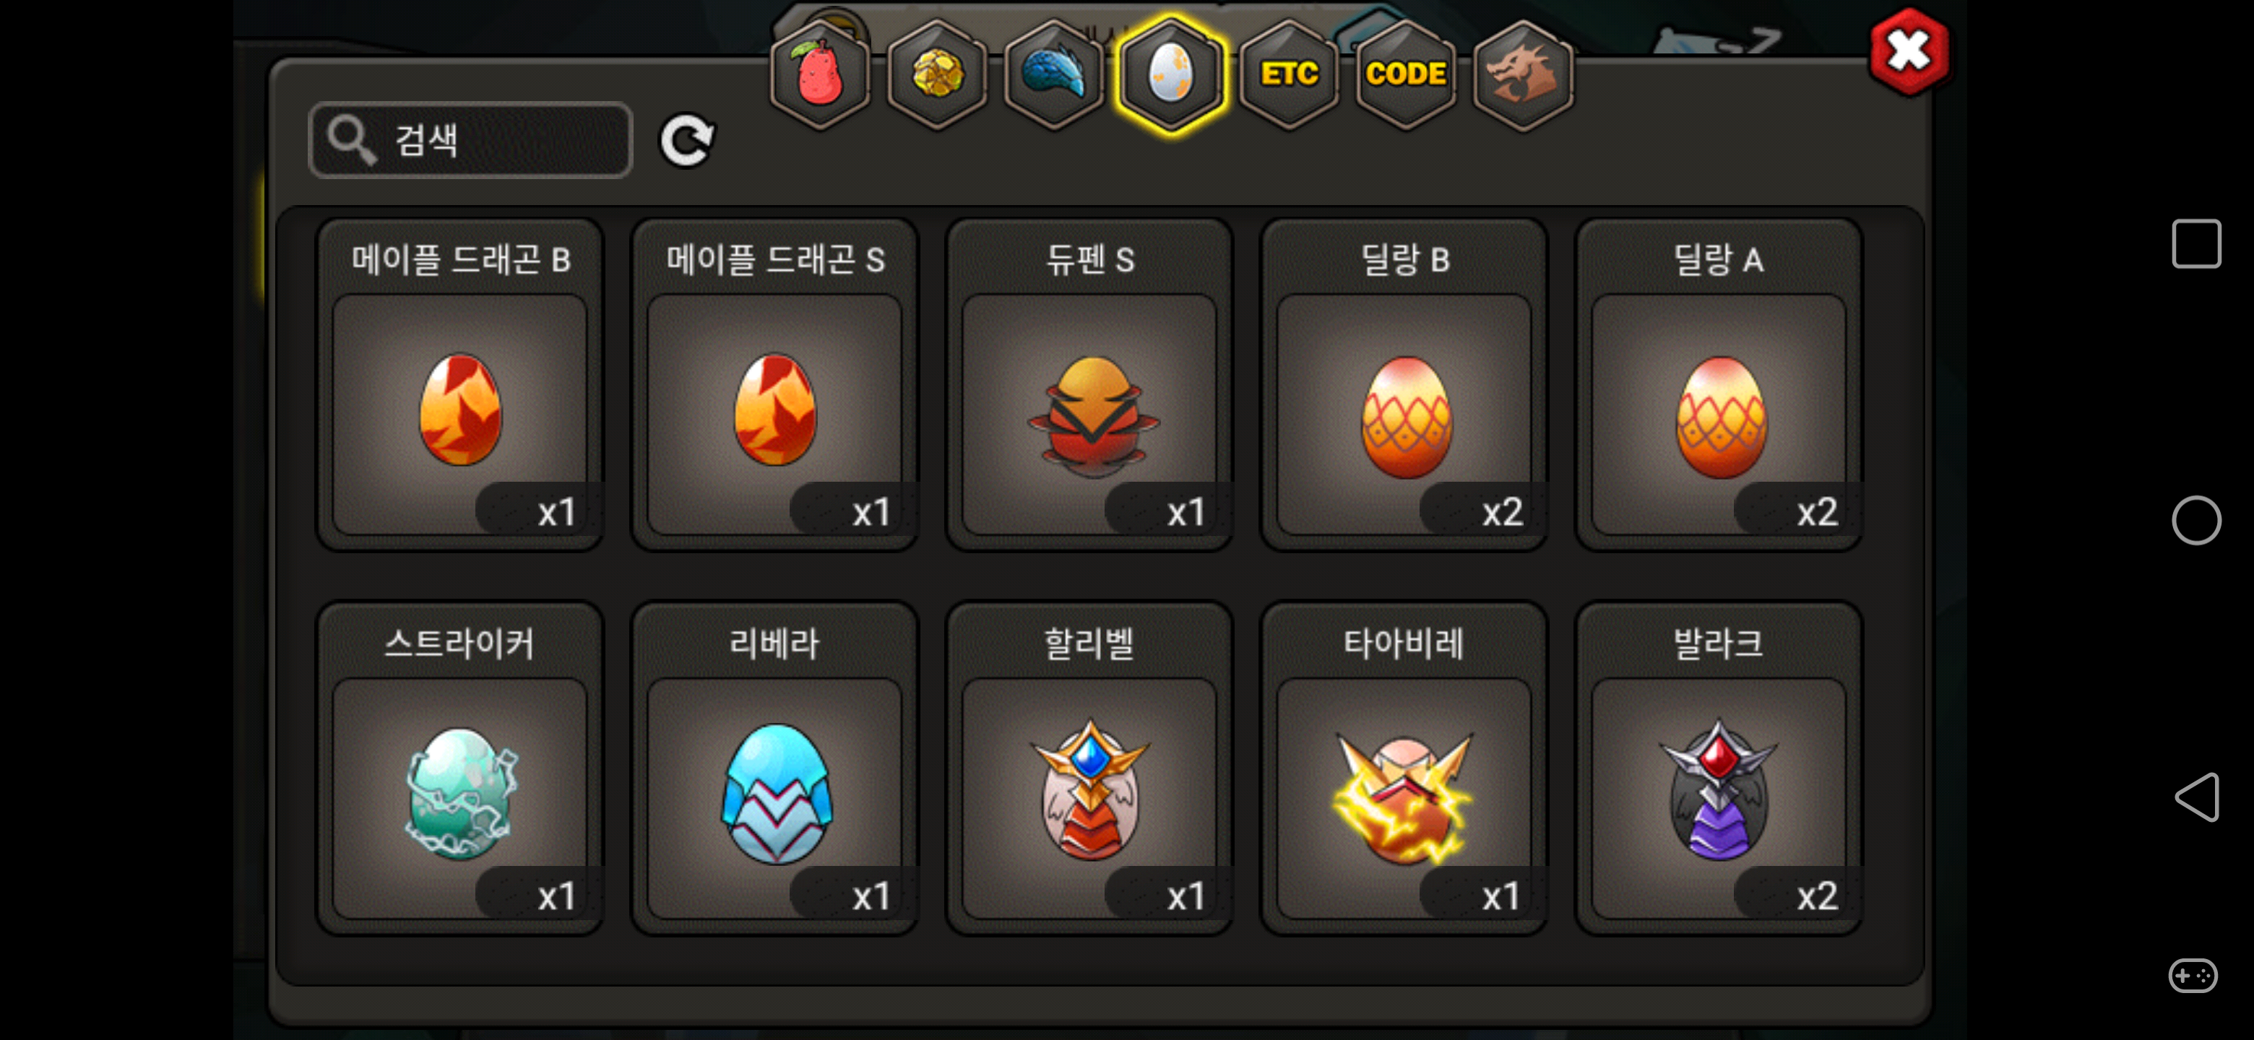Tap the Android recent apps square button
Image resolution: width=2254 pixels, height=1040 pixels.
coord(2195,244)
